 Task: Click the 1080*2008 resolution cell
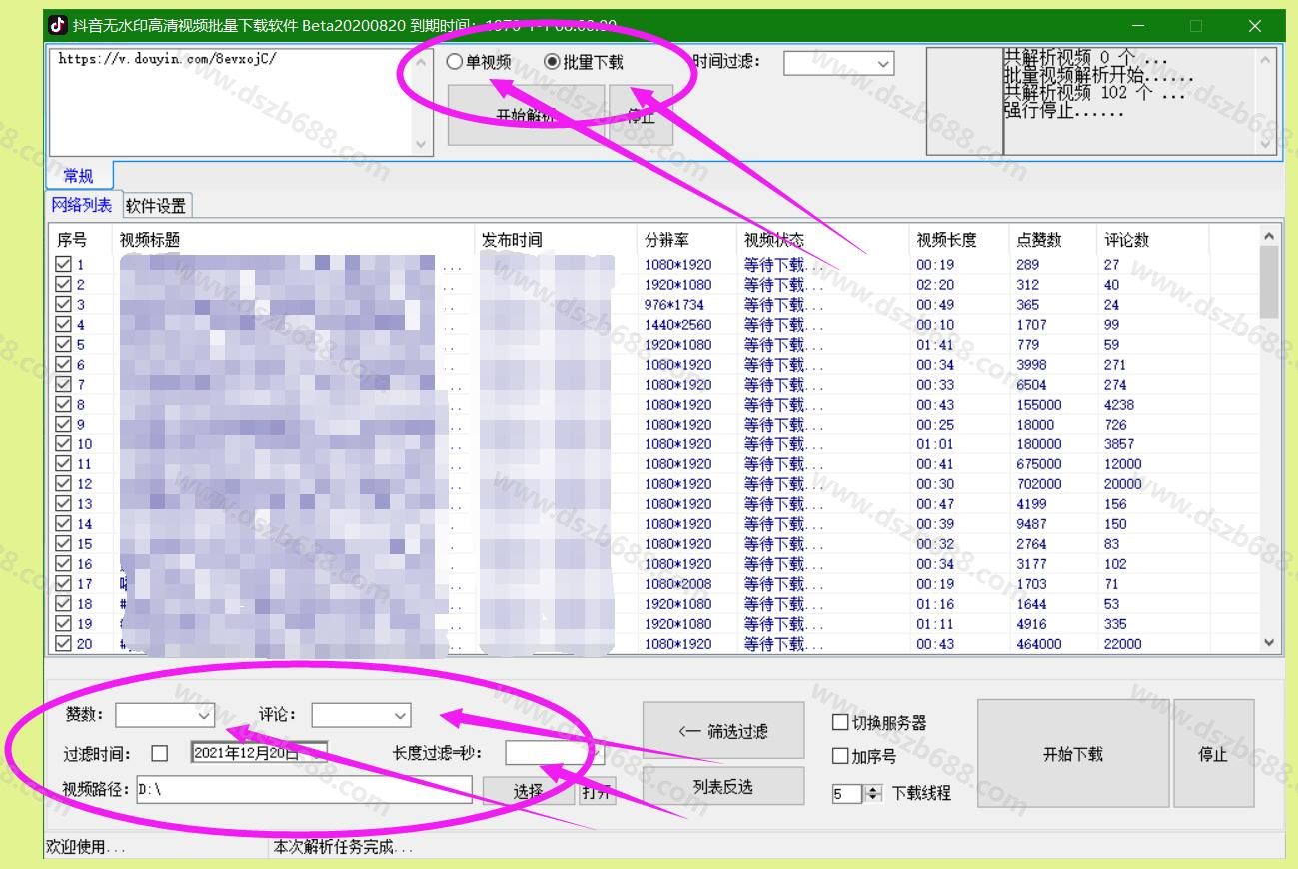tap(678, 584)
